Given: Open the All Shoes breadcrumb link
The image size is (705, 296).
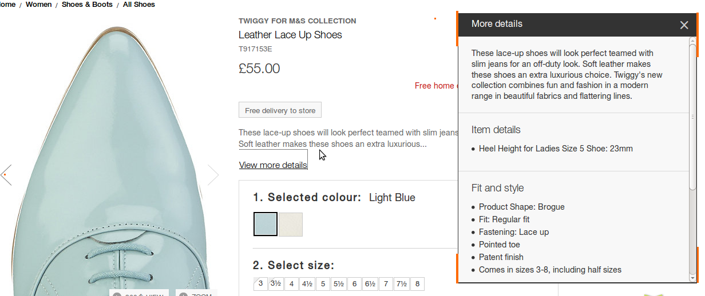Looking at the screenshot, I should click(x=139, y=5).
